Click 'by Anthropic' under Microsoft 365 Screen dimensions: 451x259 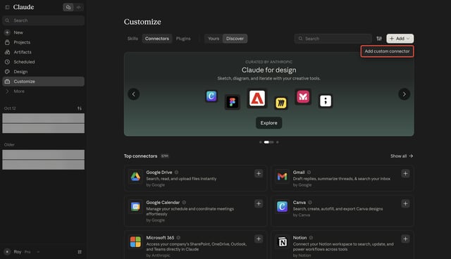[158, 255]
